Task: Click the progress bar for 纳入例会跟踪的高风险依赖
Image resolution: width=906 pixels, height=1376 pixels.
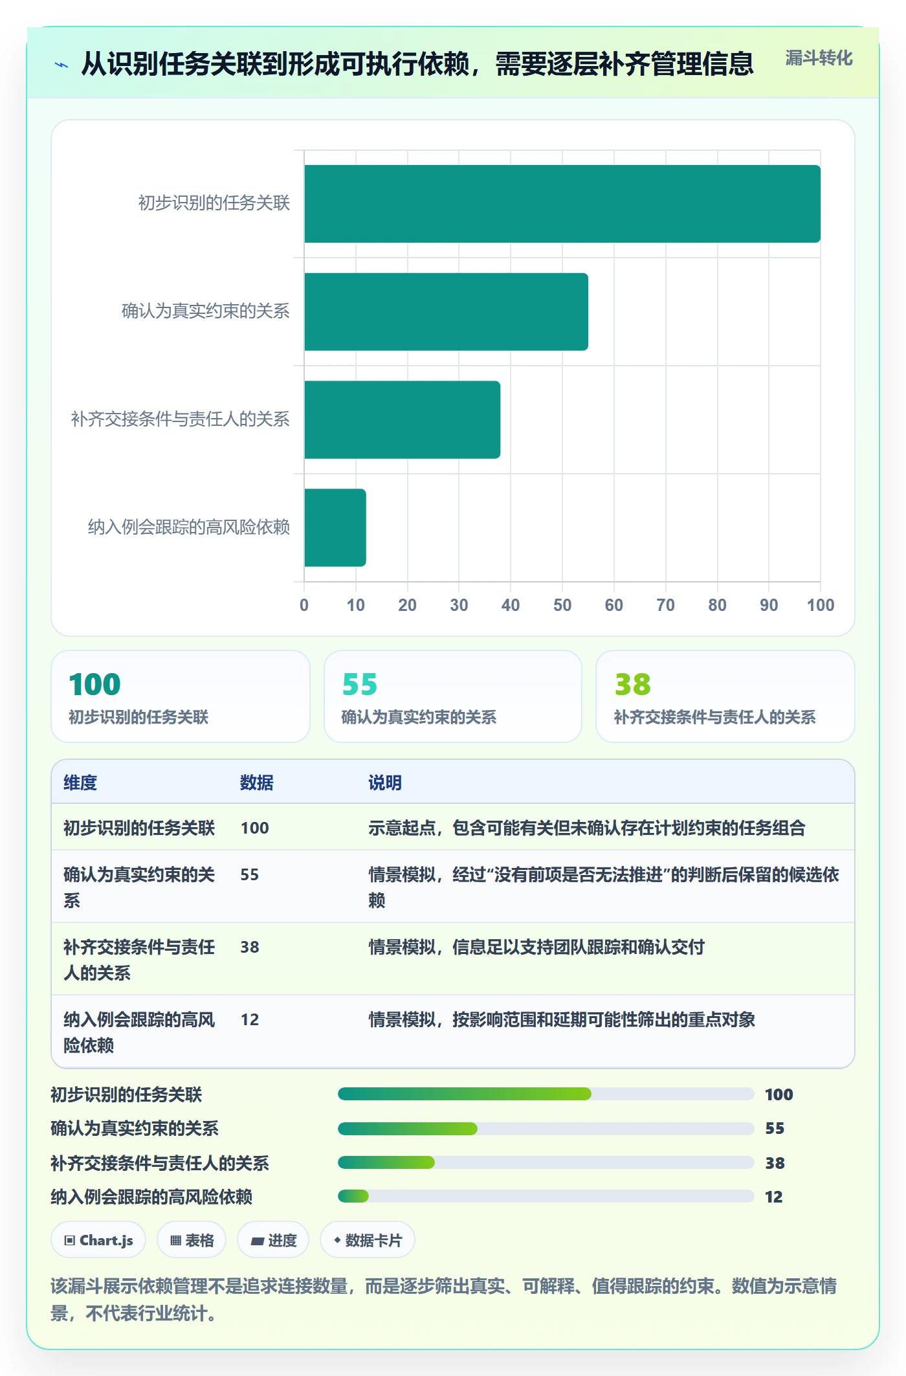Action: coord(546,1196)
